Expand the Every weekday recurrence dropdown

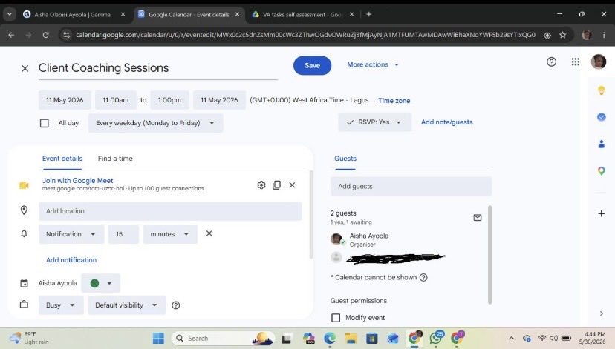tap(155, 123)
